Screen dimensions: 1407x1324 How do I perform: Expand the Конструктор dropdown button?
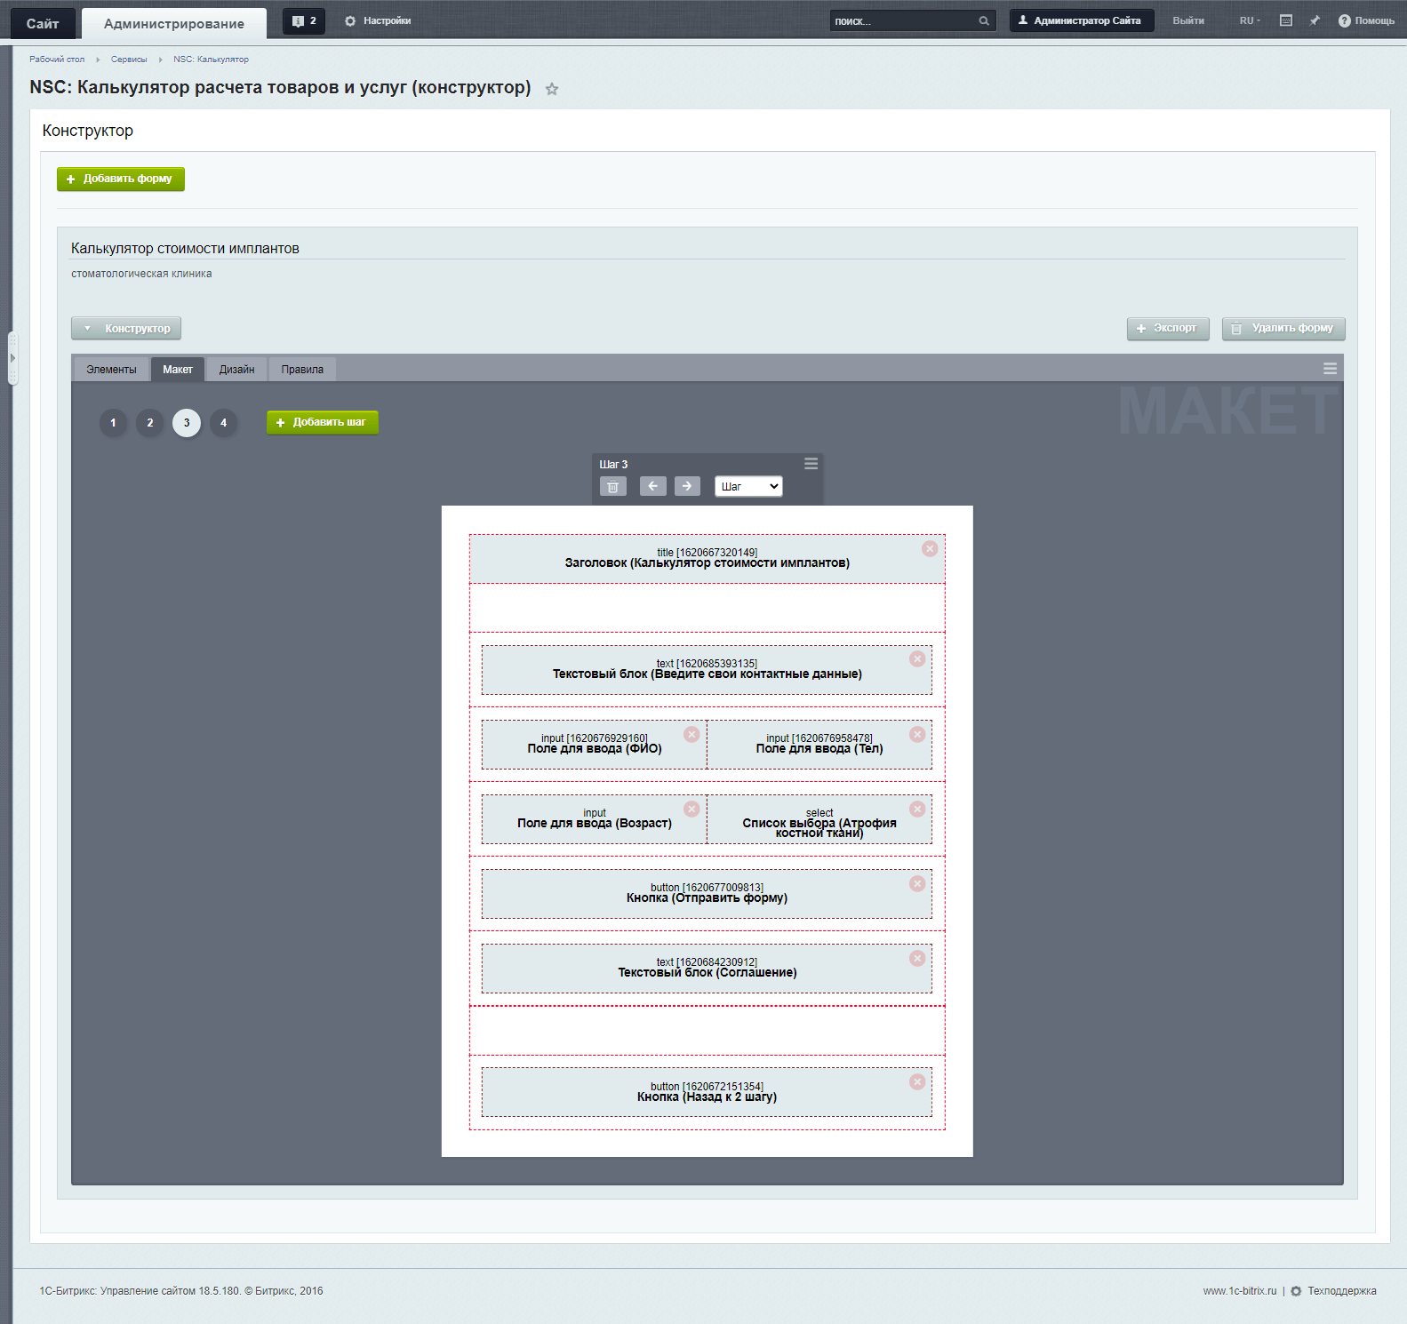click(x=126, y=329)
